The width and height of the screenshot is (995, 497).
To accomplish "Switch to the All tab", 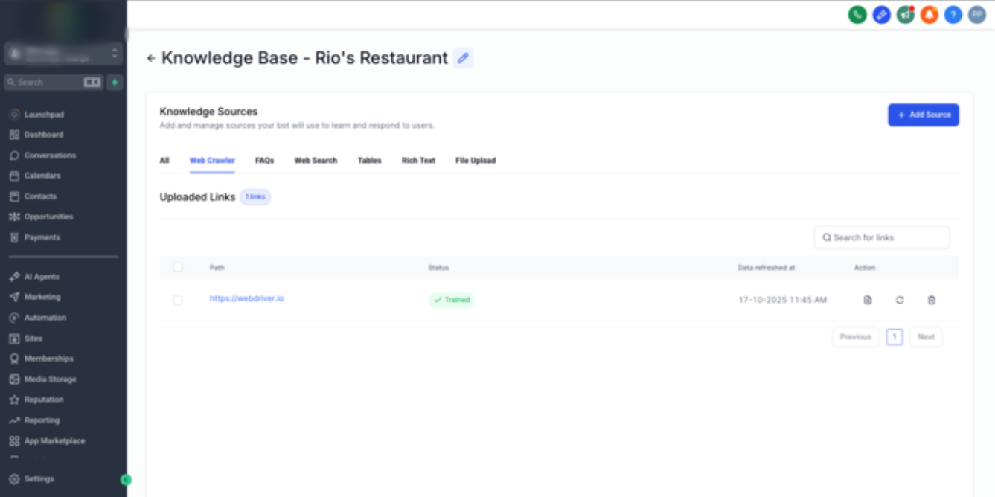I will click(x=164, y=161).
